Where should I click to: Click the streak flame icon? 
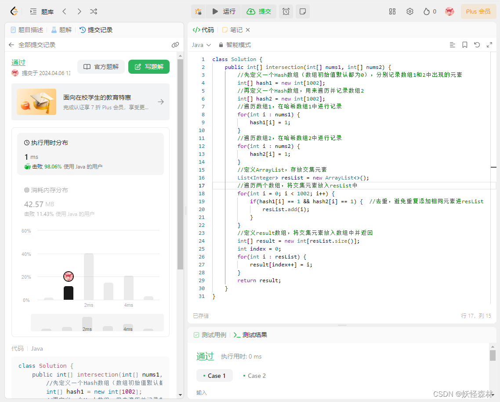[426, 11]
